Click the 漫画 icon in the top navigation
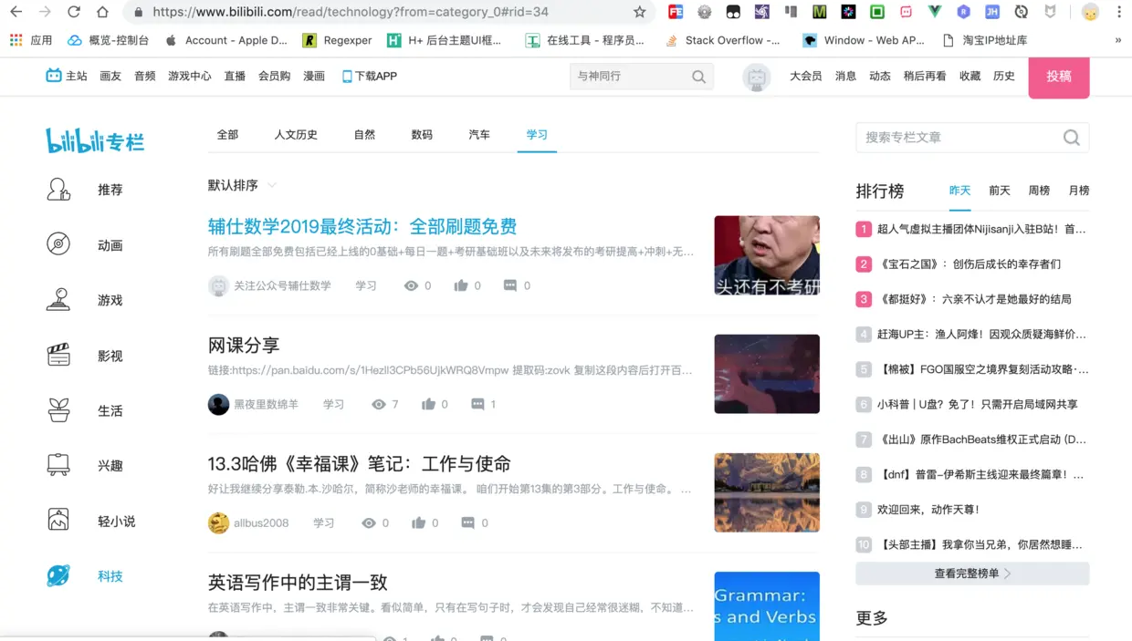1132x641 pixels. tap(312, 76)
